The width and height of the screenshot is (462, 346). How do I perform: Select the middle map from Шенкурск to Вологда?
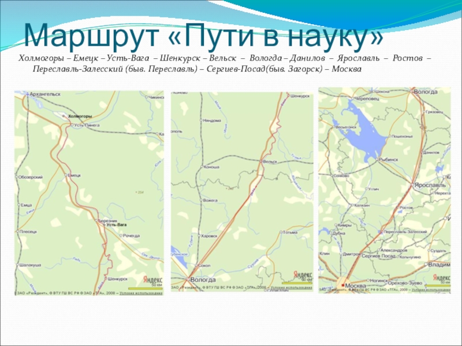coord(242,191)
